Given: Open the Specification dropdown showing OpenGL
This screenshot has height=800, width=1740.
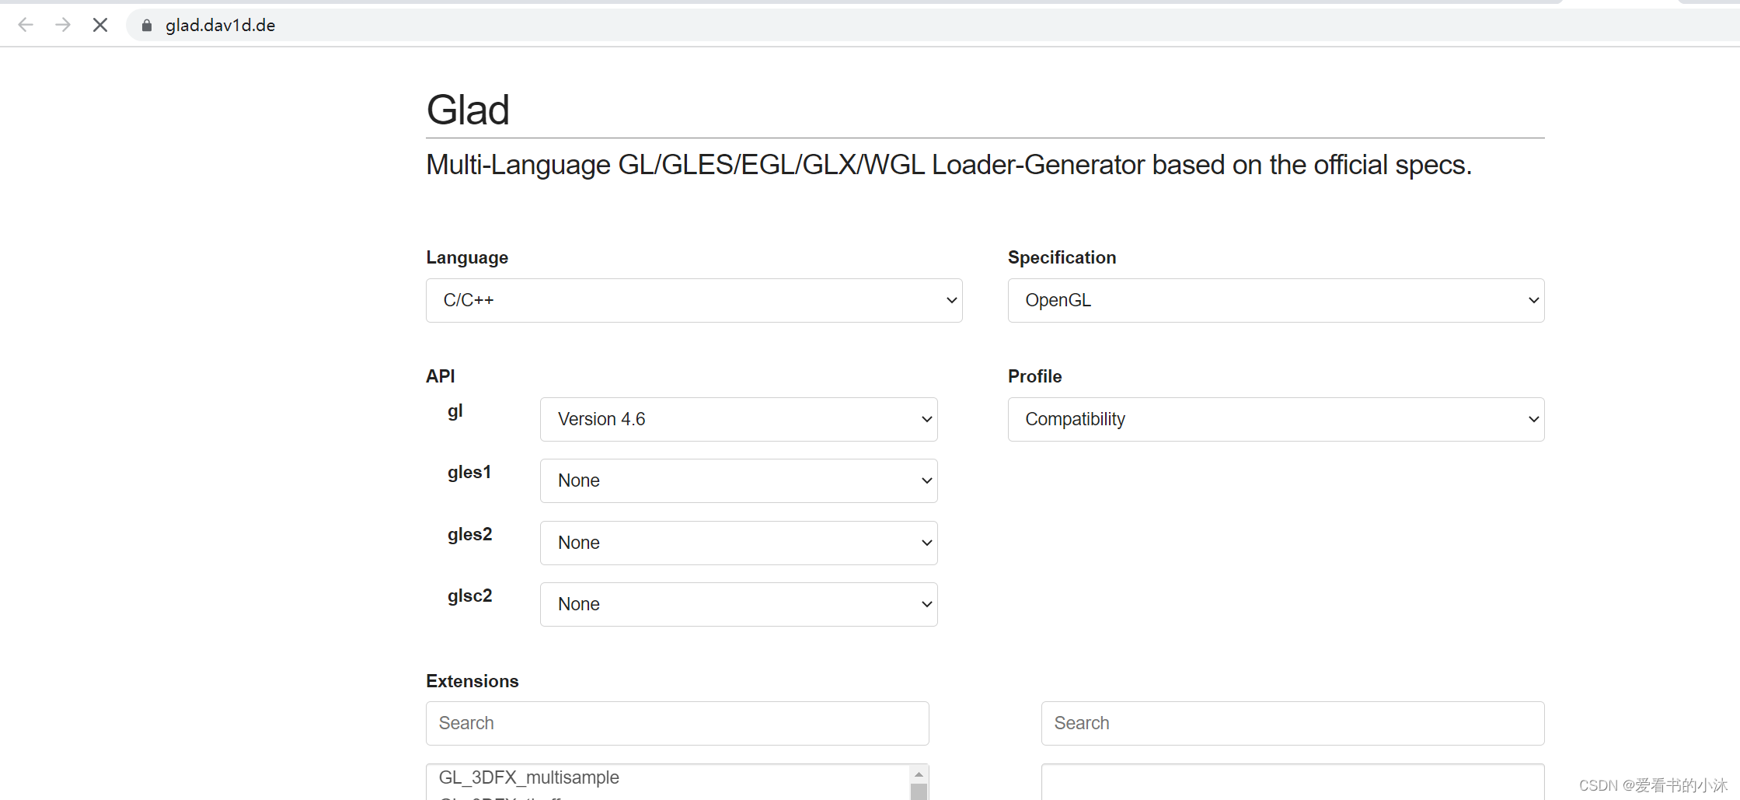Looking at the screenshot, I should (1276, 300).
